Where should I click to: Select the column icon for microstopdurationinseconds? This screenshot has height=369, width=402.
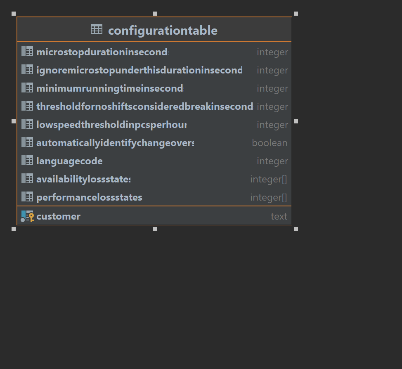(27, 52)
